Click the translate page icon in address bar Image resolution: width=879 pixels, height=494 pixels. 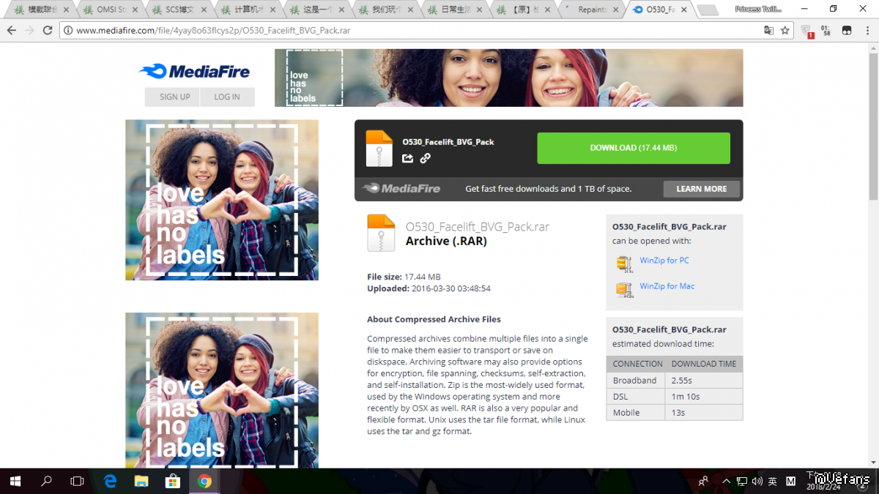(x=768, y=31)
